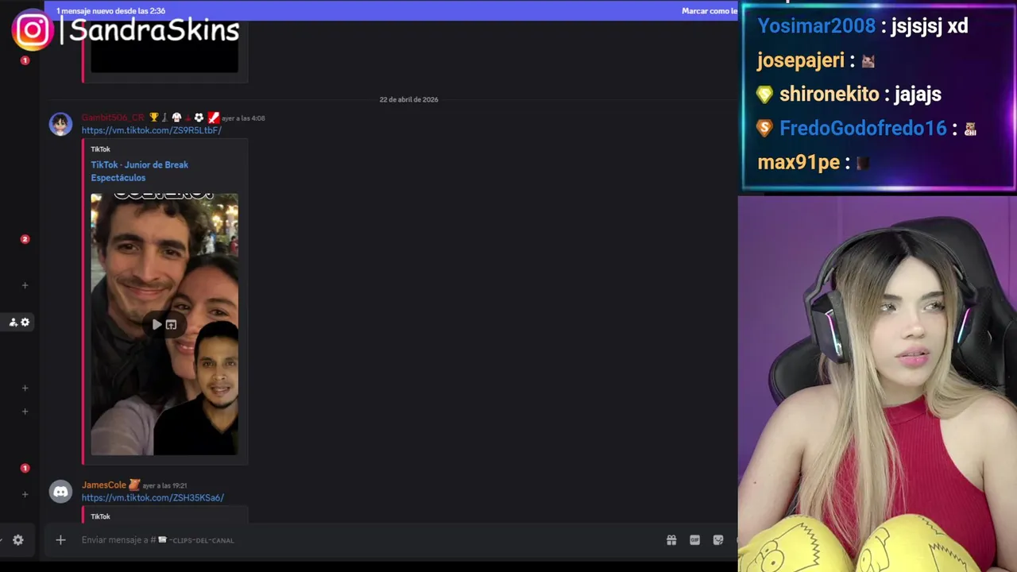1017x572 pixels.
Task: Open the sticker picker icon
Action: click(718, 540)
